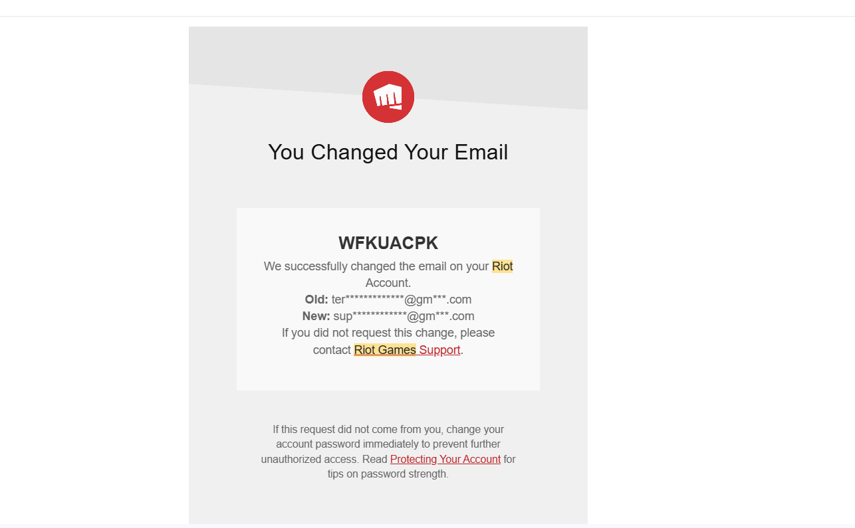
Task: Click the 'Account.' word under Riot
Action: [x=388, y=283]
